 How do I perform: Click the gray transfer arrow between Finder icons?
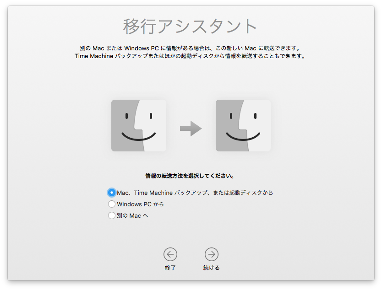pyautogui.click(x=191, y=129)
